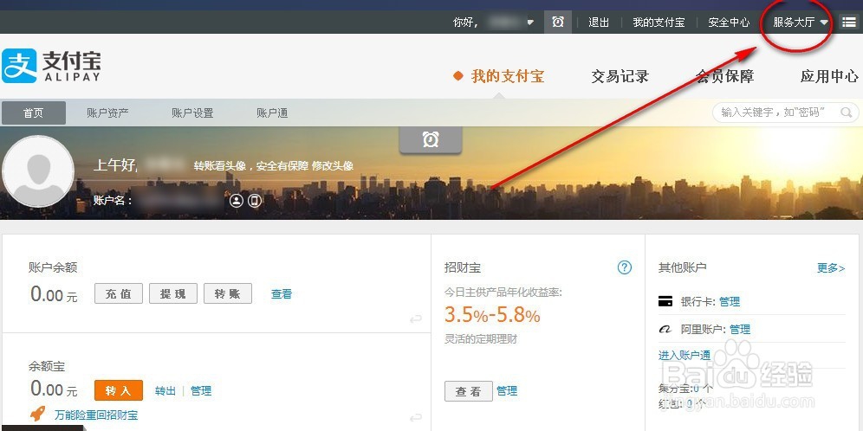The image size is (863, 431).
Task: Click the bank card icon
Action: pos(665,301)
